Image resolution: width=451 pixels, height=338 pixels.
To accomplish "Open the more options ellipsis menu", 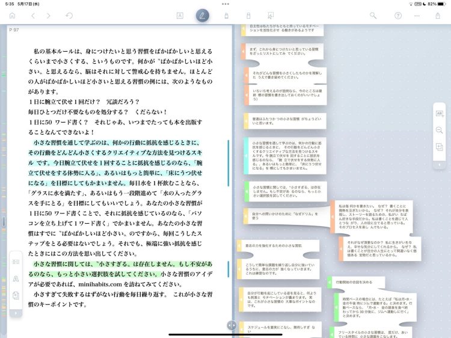I will [417, 16].
